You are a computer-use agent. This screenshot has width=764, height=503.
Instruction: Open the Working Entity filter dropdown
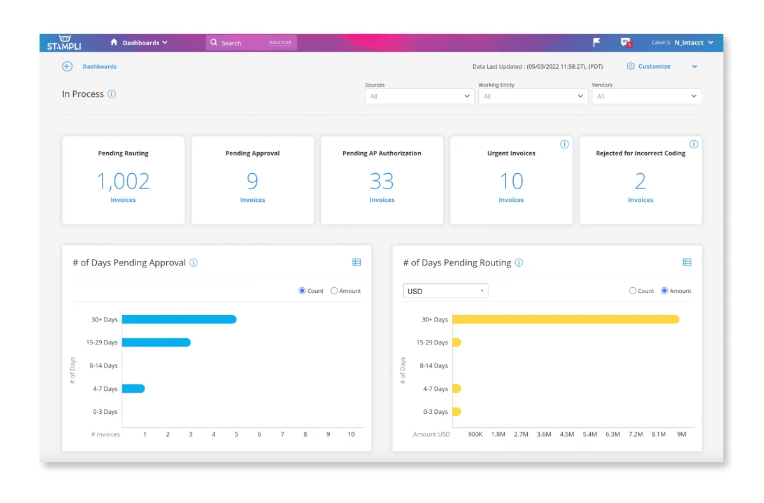[x=533, y=96]
